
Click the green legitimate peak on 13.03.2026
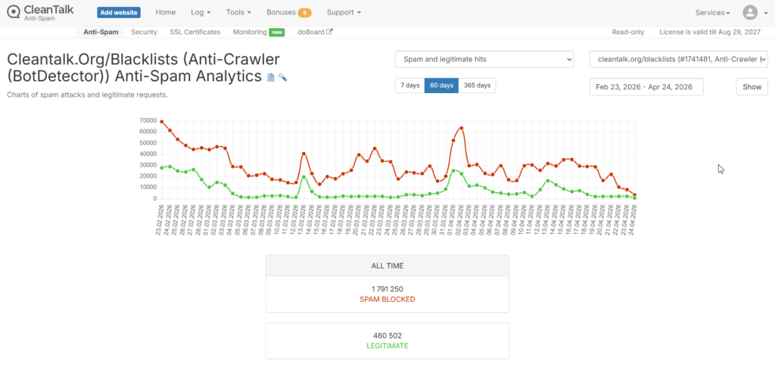(303, 177)
